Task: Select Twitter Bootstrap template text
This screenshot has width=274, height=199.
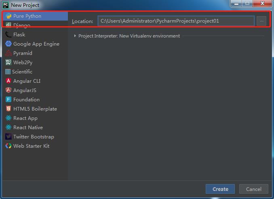Action: click(x=34, y=137)
